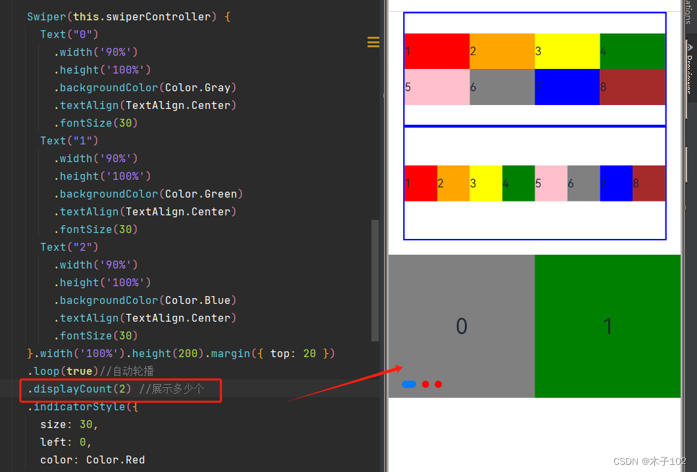The height and width of the screenshot is (472, 697).
Task: Click the Swiper(this.swiperController) code line
Action: (x=129, y=17)
